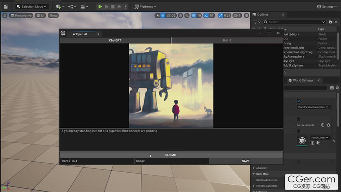Close the World Settings tab
This screenshot has width=341, height=192.
point(319,80)
